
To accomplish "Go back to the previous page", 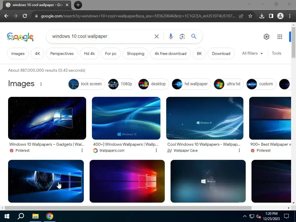I will [x=6, y=16].
